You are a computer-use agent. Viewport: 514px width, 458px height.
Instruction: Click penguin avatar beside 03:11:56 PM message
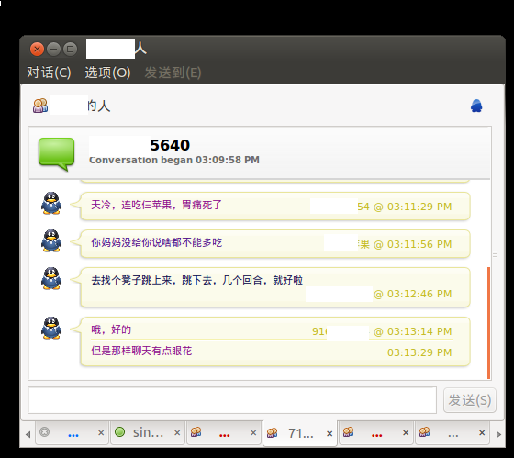51,241
